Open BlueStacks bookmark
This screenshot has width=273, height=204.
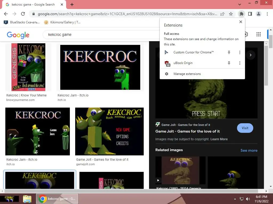pyautogui.click(x=22, y=22)
